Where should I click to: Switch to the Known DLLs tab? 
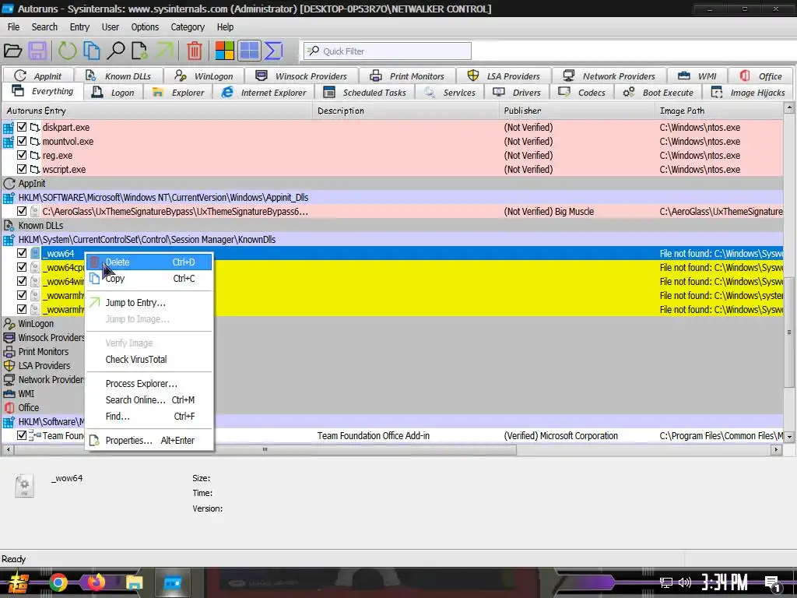[x=119, y=76]
